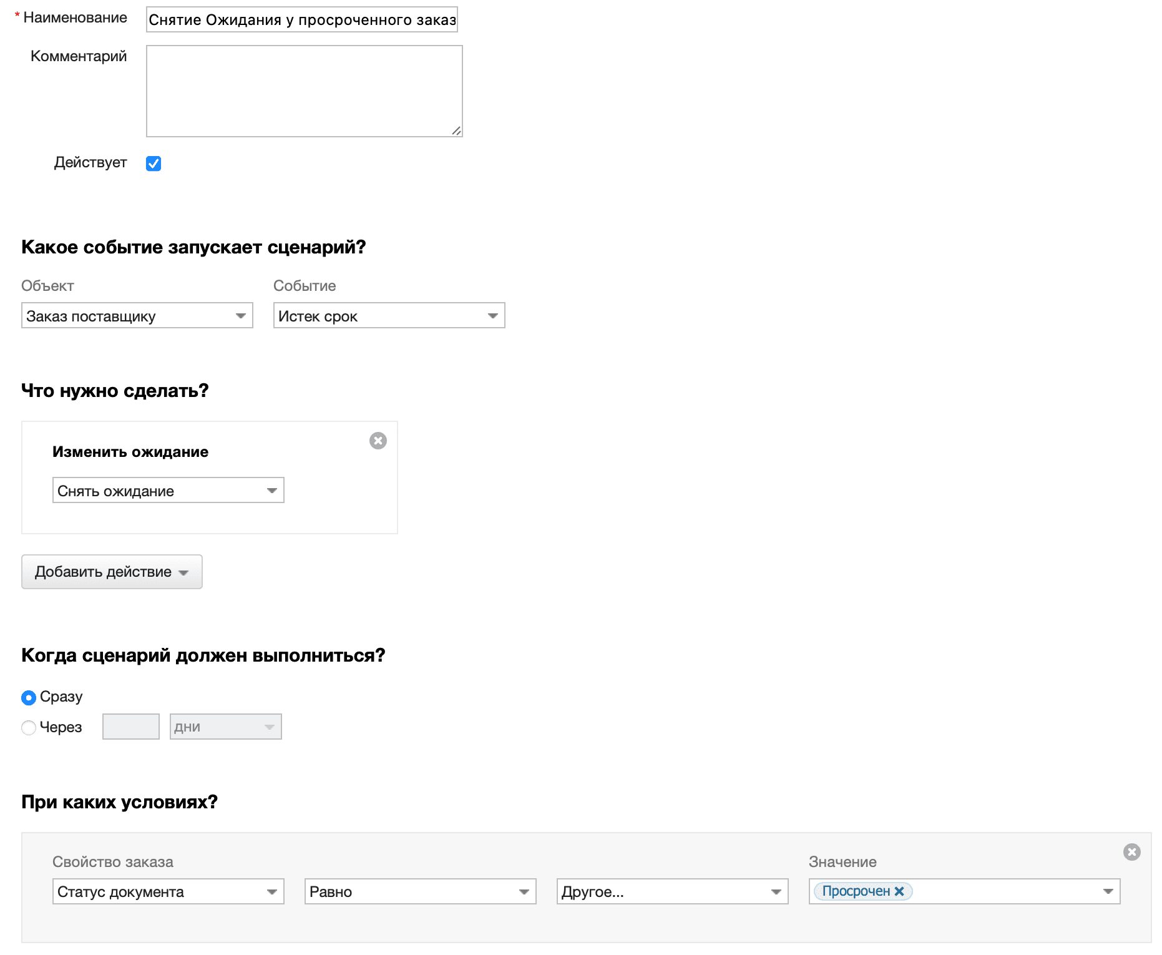1162x955 pixels.
Task: Open the 'Заказ поставщику' object dropdown
Action: (x=137, y=316)
